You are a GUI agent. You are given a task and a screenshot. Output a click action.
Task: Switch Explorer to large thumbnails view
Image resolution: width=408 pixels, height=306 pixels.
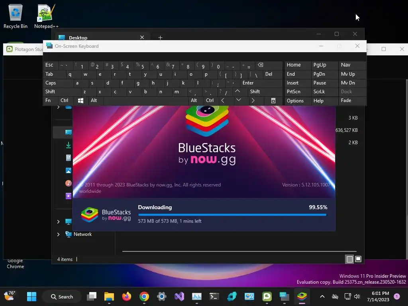coord(358,259)
